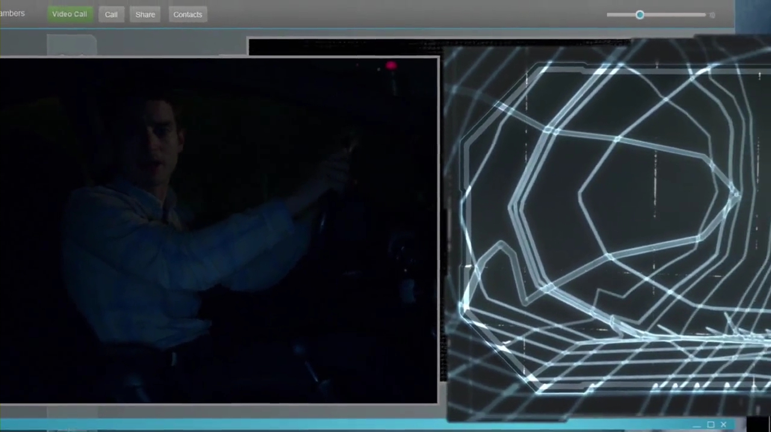
Task: Close the window with the X icon
Action: (x=723, y=425)
